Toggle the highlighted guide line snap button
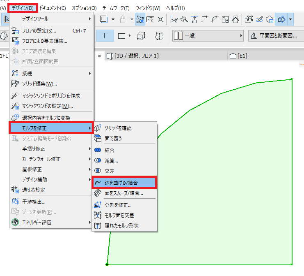Screen dimensions: 304x276 click(140, 19)
